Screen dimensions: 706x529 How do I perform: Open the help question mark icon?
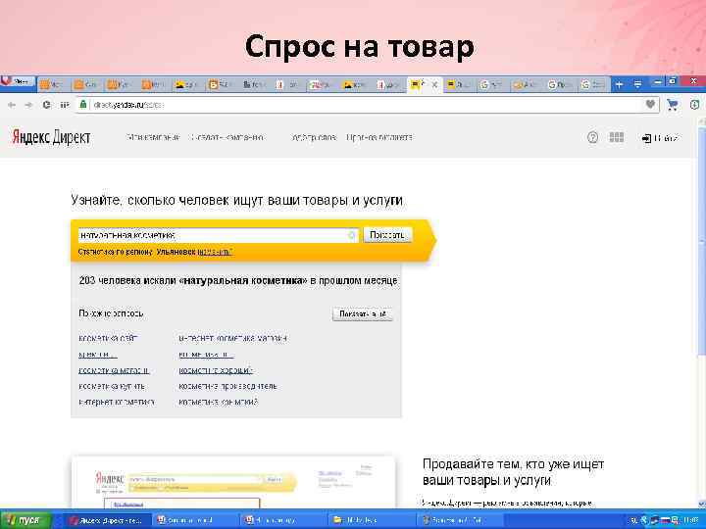point(592,137)
